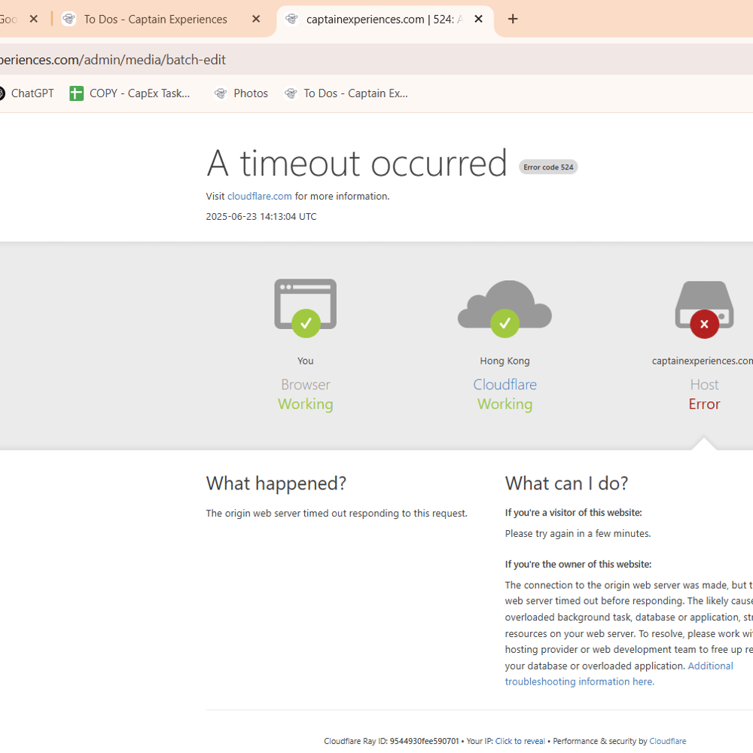Click the Cloudflare Ray ID text

[391, 741]
